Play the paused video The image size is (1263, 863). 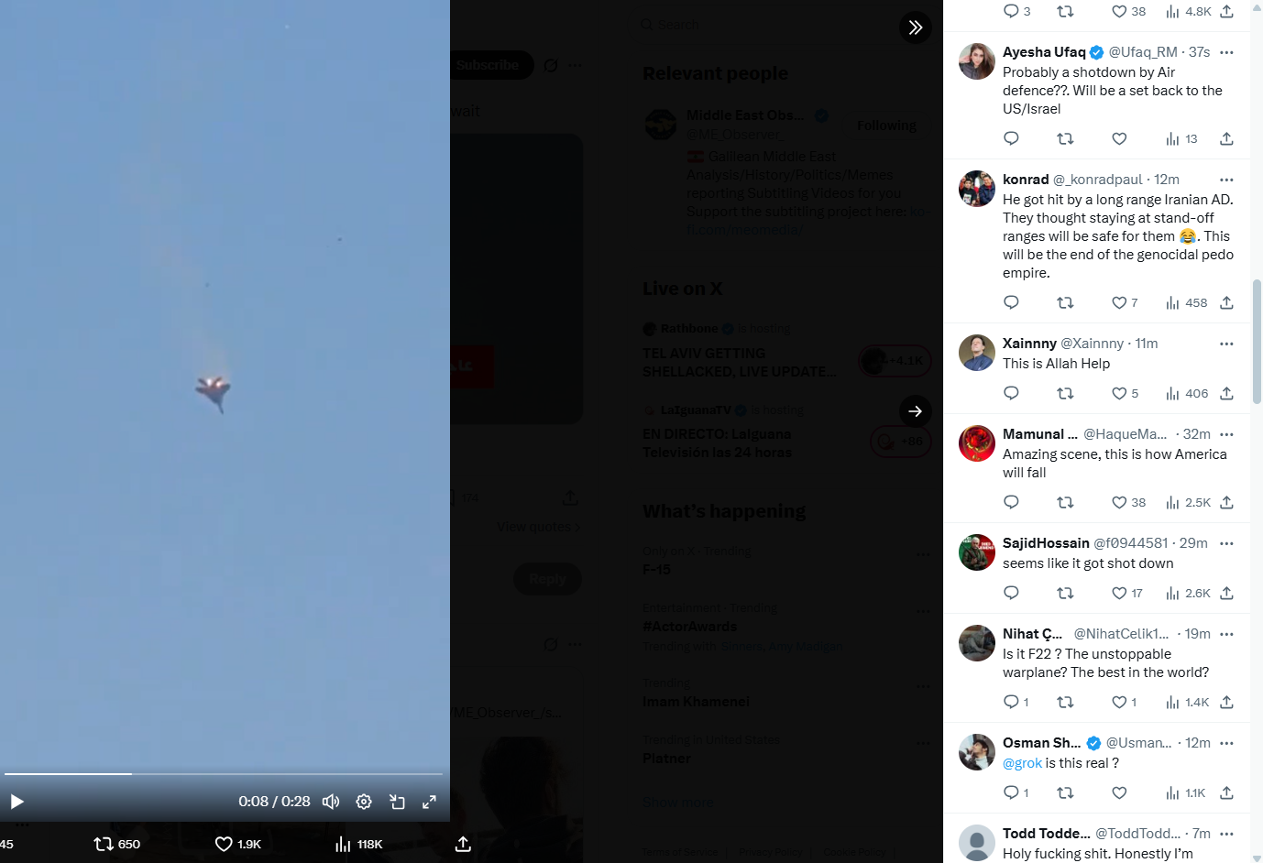16,802
